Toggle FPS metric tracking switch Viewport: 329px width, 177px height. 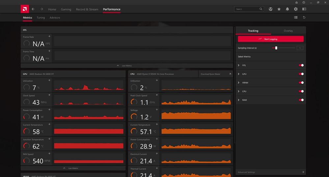pyautogui.click(x=301, y=65)
